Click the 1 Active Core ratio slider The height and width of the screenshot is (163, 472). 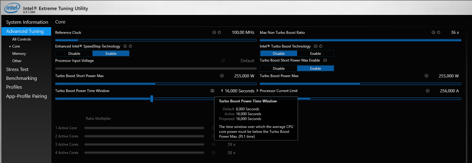144,128
